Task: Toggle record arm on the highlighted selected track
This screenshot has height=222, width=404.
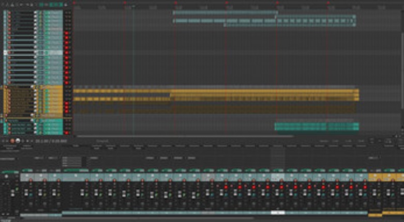Action: pos(9,53)
